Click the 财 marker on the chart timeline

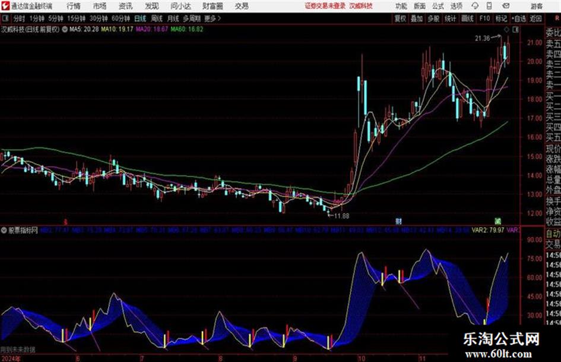click(x=398, y=221)
